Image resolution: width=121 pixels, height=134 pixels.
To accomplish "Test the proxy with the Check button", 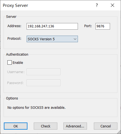I will coord(46,126).
